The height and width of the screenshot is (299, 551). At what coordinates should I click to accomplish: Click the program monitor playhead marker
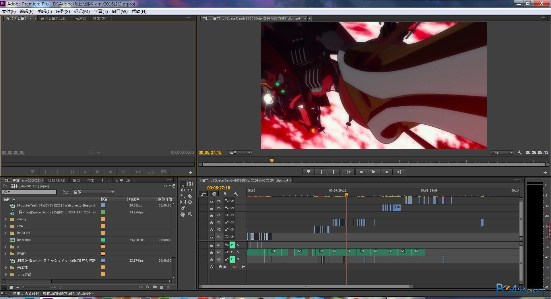[x=272, y=160]
